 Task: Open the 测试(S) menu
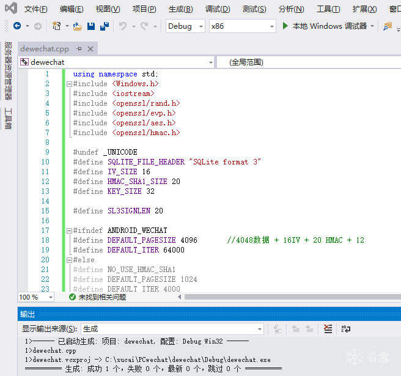pos(254,9)
